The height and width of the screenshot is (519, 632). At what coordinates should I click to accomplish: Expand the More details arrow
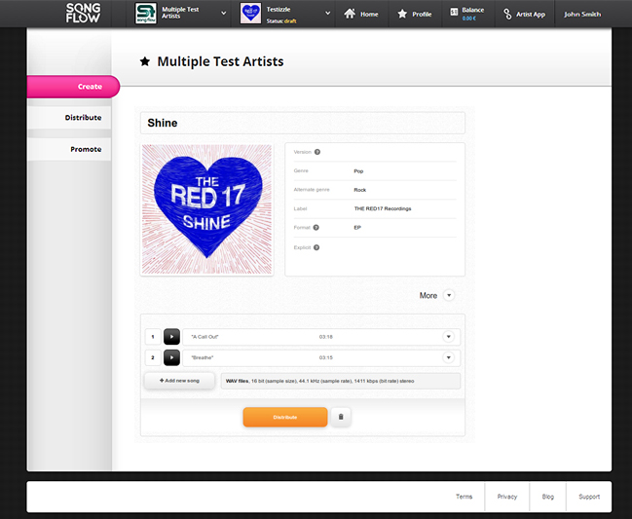point(449,295)
